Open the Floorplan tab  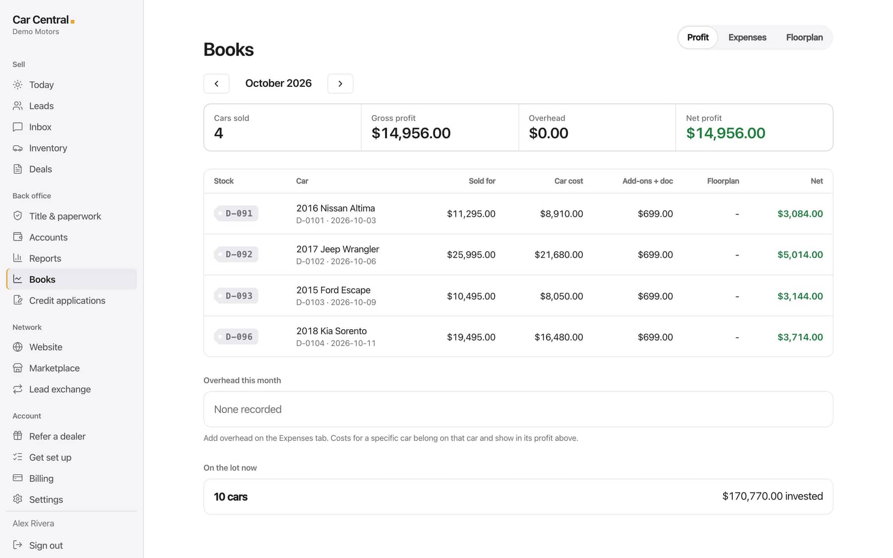804,38
